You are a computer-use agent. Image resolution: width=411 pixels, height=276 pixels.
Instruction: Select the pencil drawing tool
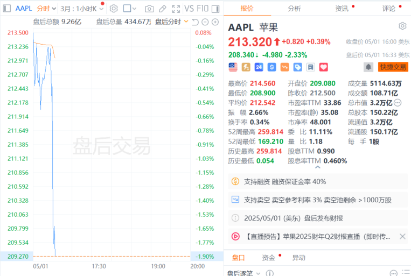click(x=162, y=9)
